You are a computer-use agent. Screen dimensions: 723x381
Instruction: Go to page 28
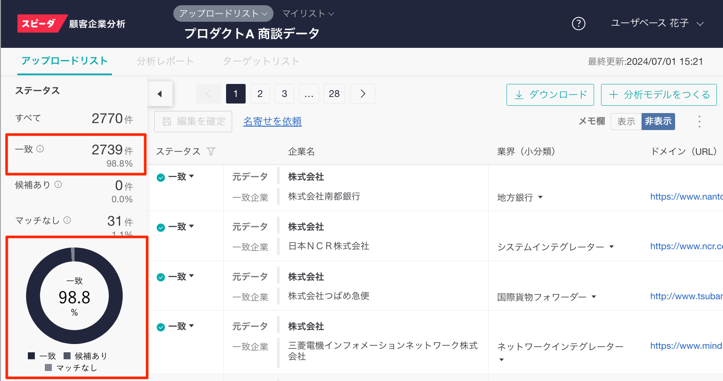(x=334, y=94)
